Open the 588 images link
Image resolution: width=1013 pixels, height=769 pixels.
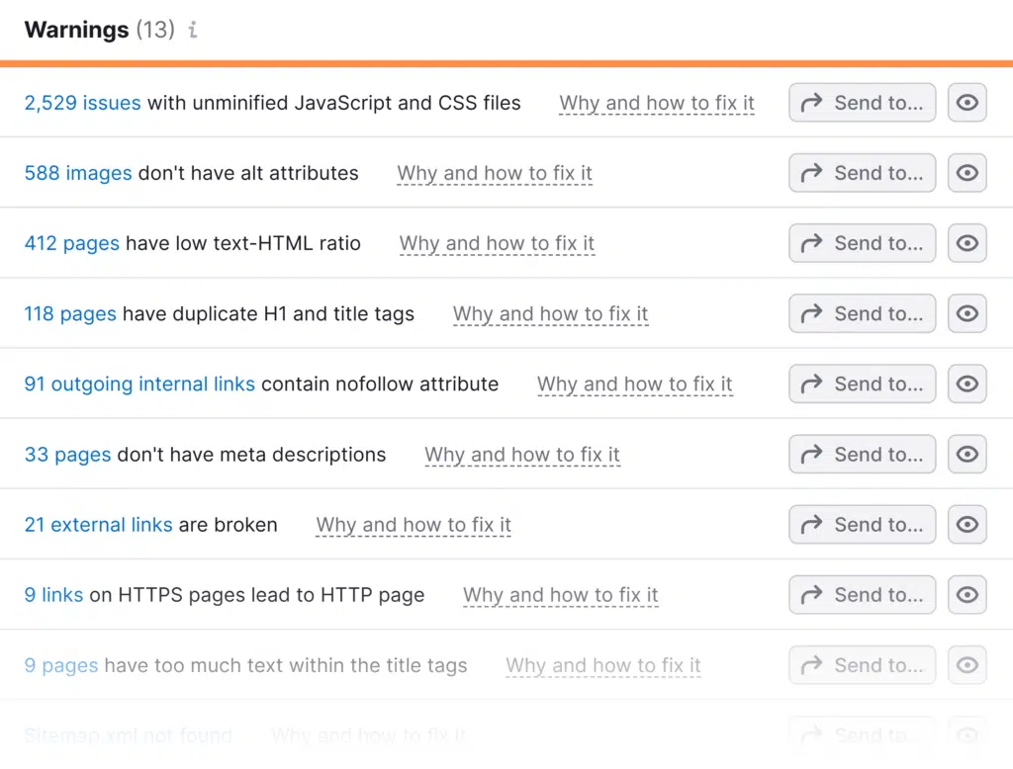pyautogui.click(x=78, y=173)
